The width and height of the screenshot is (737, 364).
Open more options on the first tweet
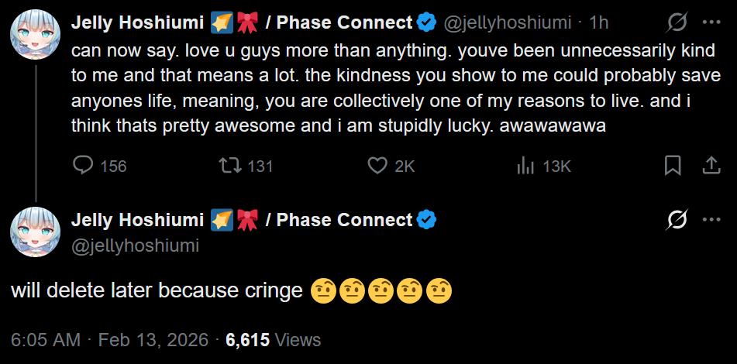pos(711,23)
